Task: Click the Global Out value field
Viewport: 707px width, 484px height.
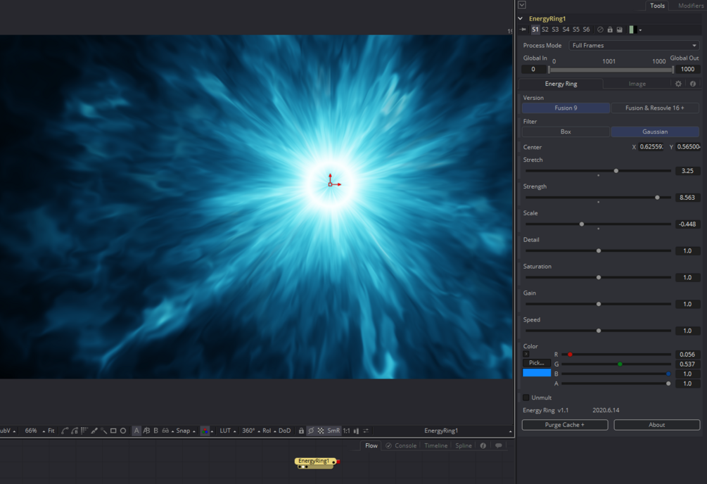Action: pos(687,70)
